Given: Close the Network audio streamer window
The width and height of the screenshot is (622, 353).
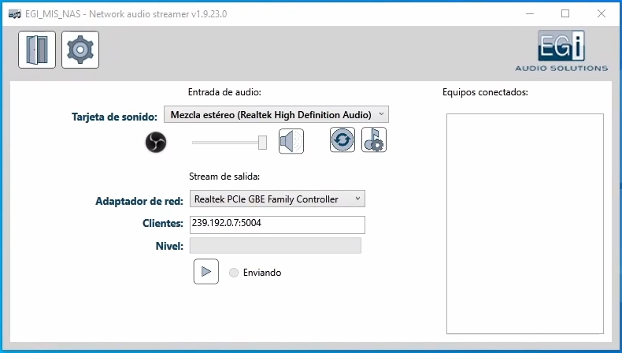Looking at the screenshot, I should [602, 13].
